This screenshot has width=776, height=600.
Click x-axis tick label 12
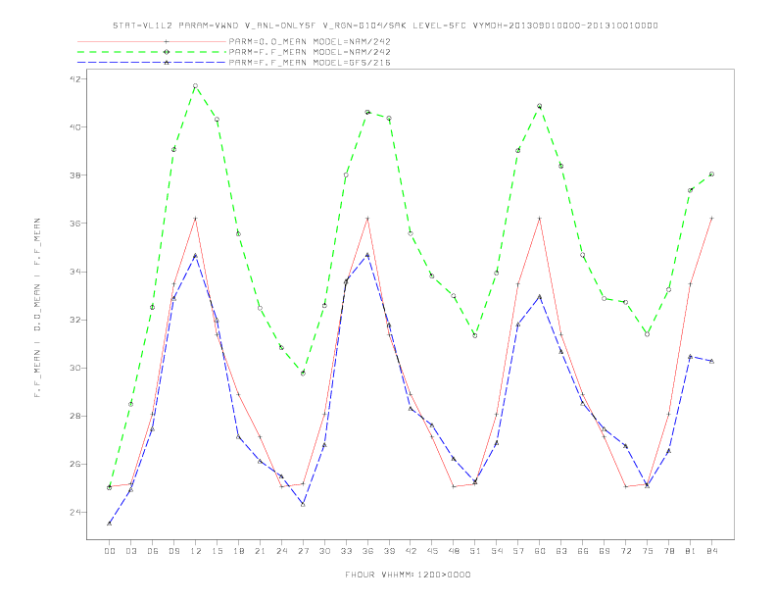tap(196, 551)
